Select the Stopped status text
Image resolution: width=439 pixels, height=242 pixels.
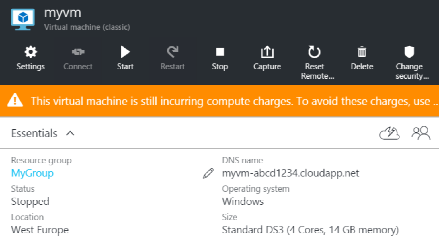point(30,201)
